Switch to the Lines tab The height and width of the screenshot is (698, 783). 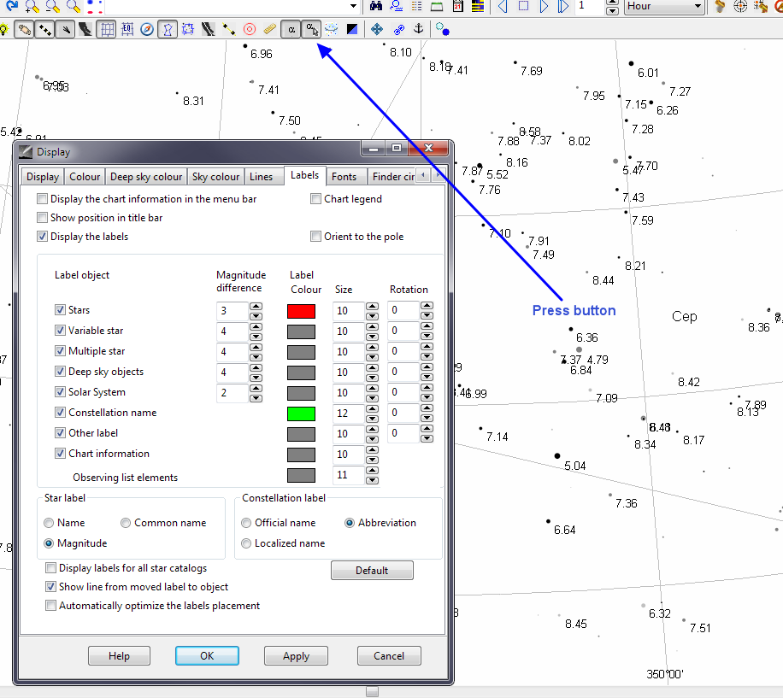tap(262, 177)
